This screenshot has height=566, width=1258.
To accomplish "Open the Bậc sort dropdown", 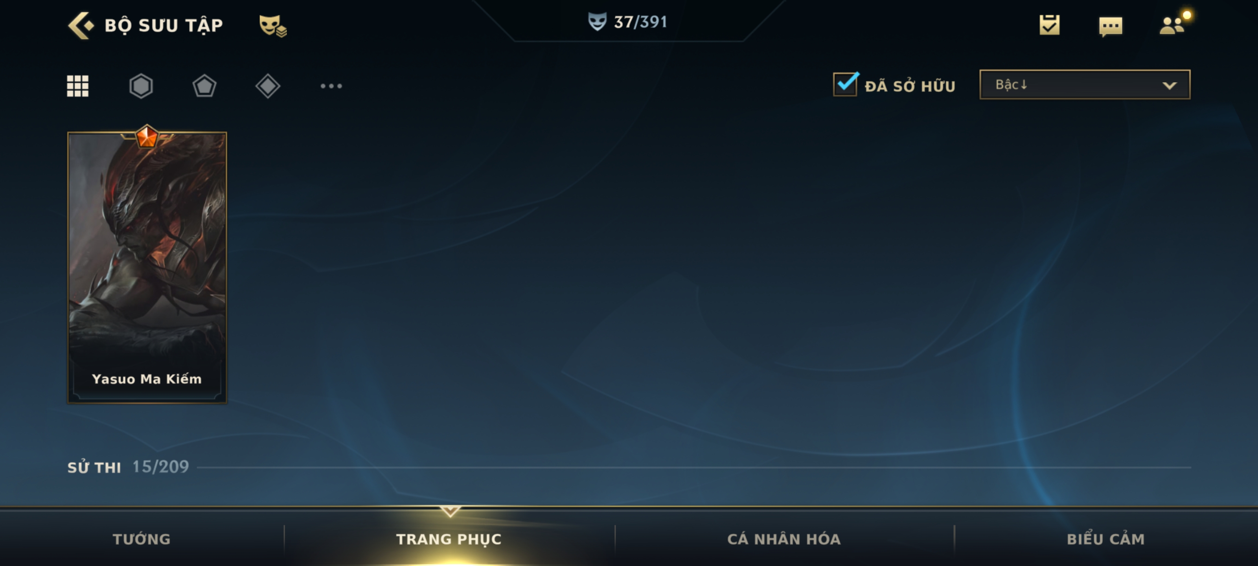I will [x=1085, y=85].
